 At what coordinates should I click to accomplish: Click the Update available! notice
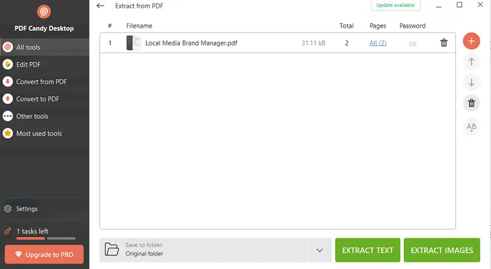click(395, 6)
